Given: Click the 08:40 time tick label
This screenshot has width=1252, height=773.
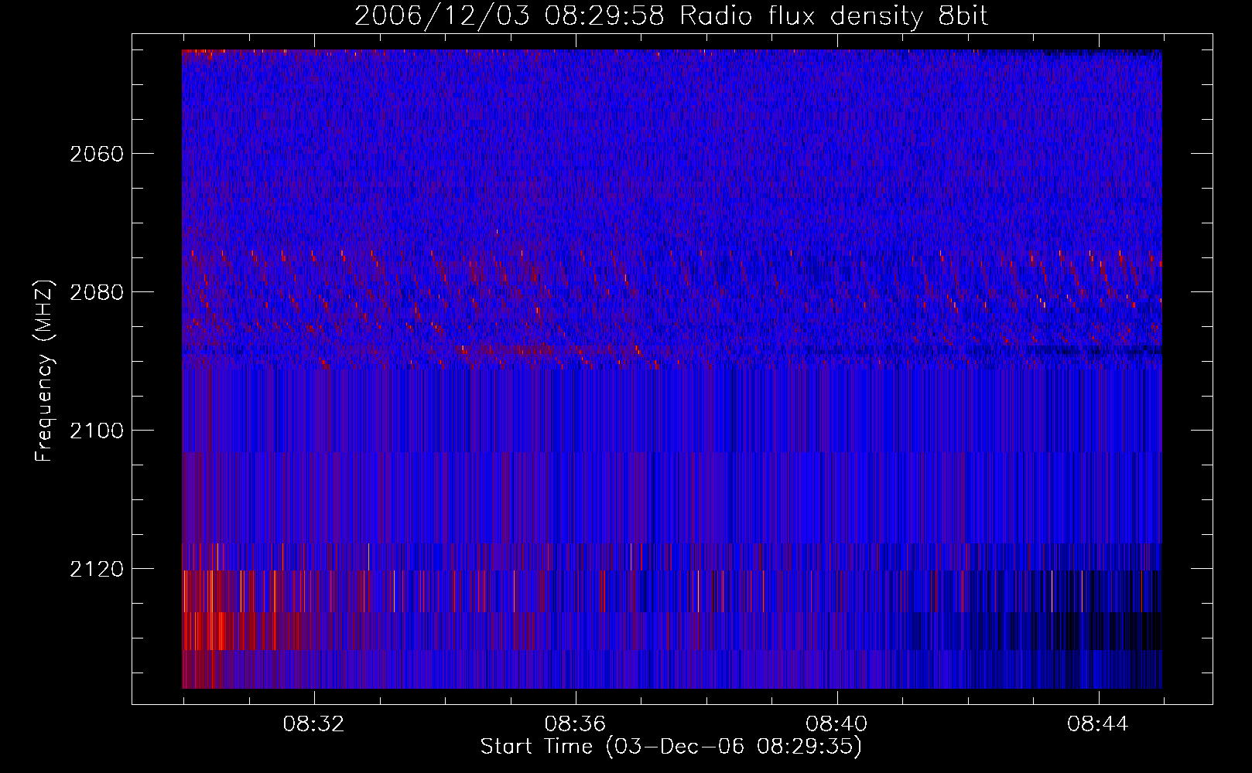Looking at the screenshot, I should pyautogui.click(x=836, y=724).
